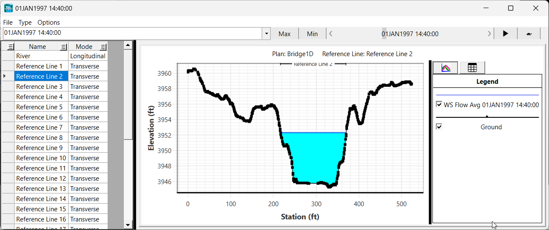The image size is (549, 230).
Task: Toggle the Ground series checkbox
Action: pyautogui.click(x=439, y=127)
